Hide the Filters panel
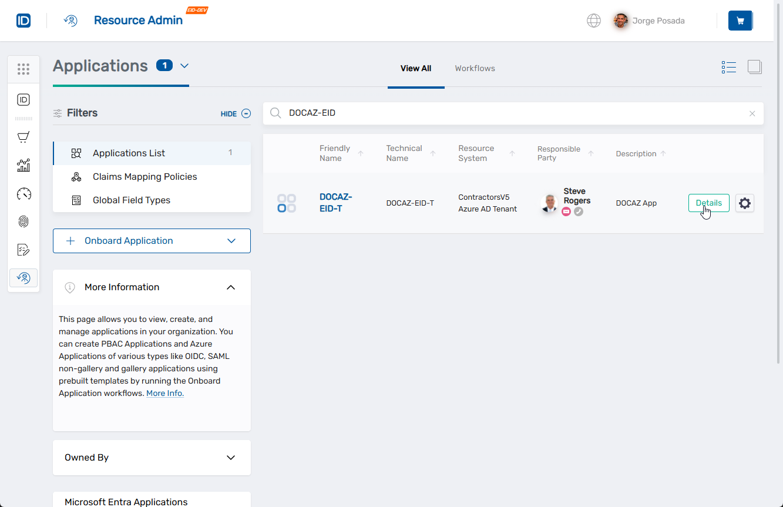This screenshot has height=507, width=783. [x=236, y=114]
